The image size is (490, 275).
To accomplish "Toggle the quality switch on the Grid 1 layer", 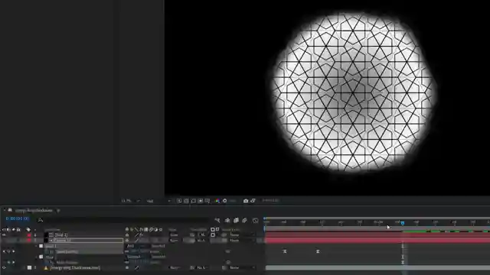I will pyautogui.click(x=136, y=235).
